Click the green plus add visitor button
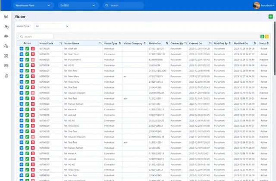Screen dimensions: 276x181 (270, 16)
